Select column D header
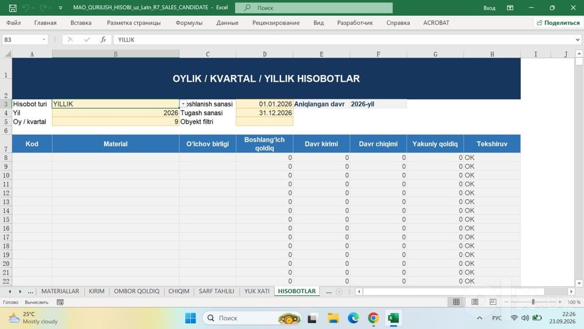 (265, 54)
